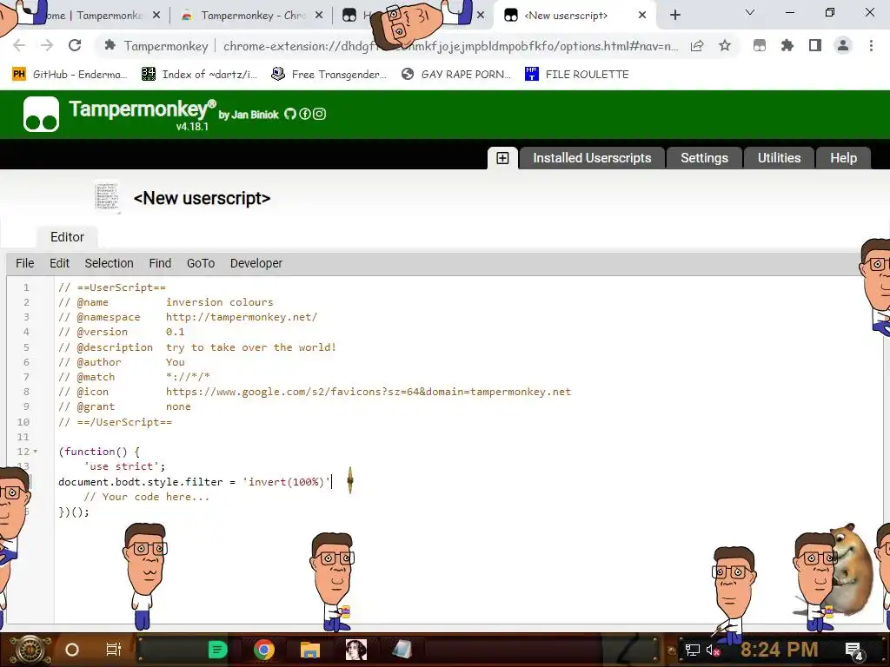Switch to the Settings tab

tap(704, 158)
